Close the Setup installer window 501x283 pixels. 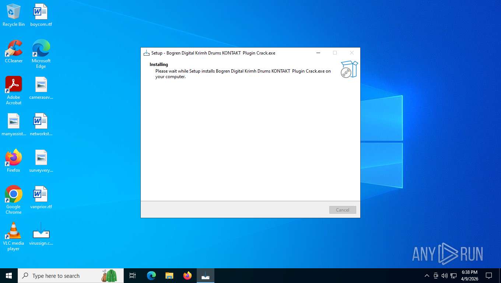click(352, 53)
